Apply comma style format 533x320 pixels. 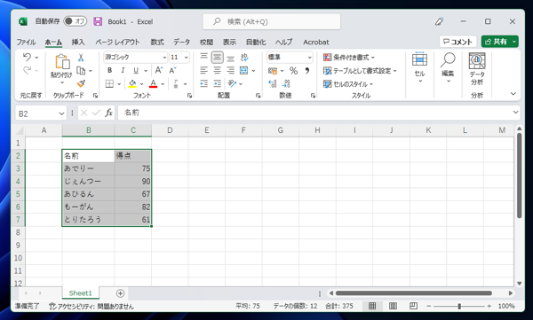coord(307,71)
